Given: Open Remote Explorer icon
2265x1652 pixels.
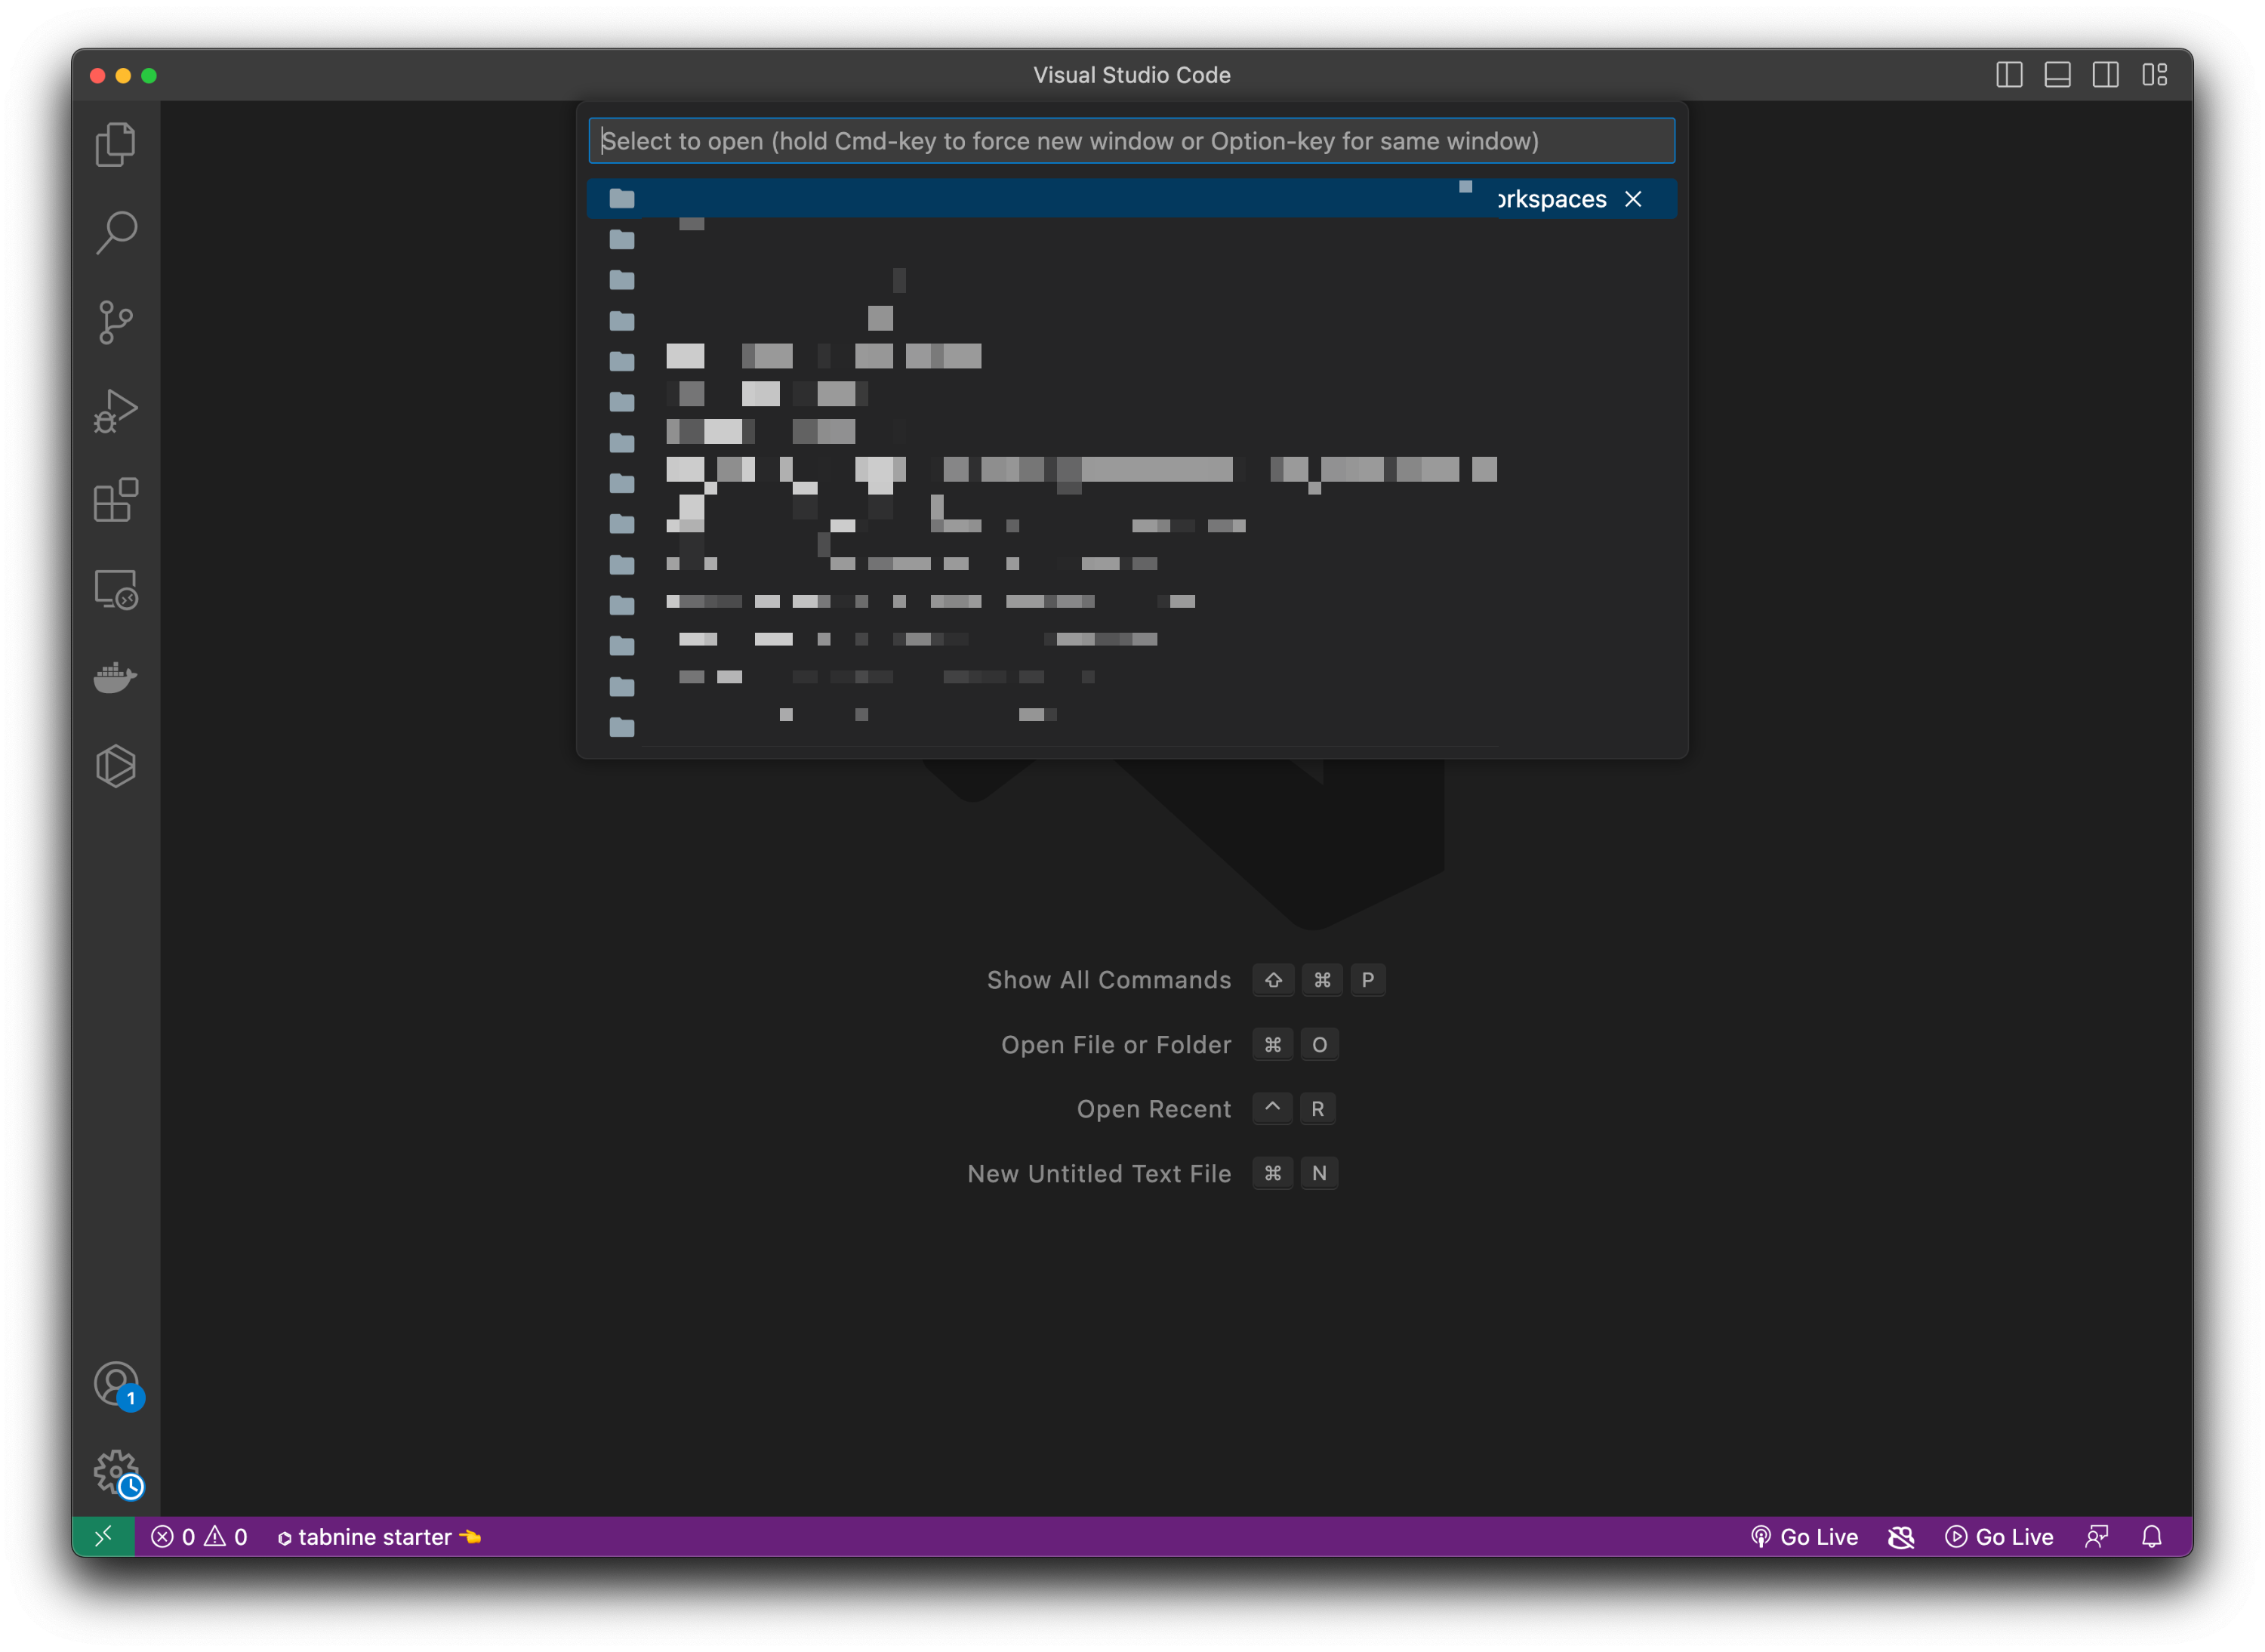Looking at the screenshot, I should (115, 589).
